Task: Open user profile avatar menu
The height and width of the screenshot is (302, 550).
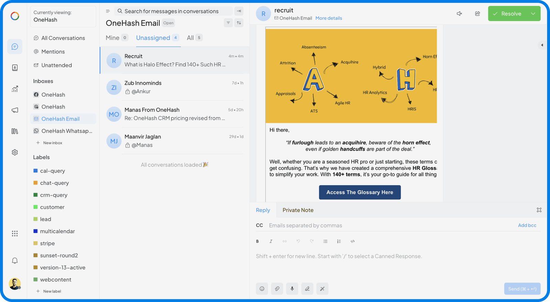Action: point(15,284)
